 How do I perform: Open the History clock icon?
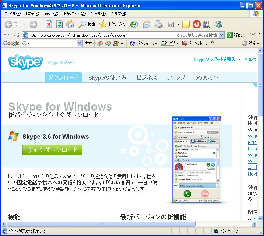coord(134,24)
